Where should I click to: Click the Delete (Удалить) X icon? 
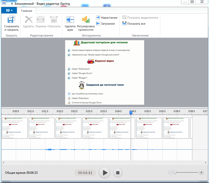(x=29, y=19)
